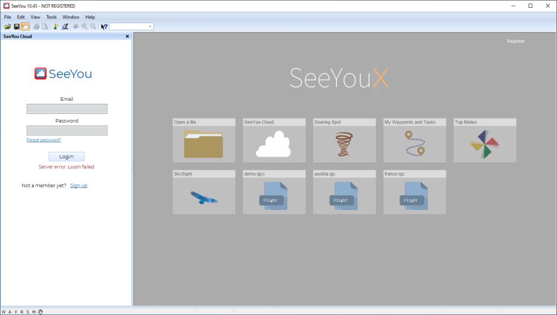Open the My Waypoints and Tasks tile
The image size is (557, 315).
415,141
